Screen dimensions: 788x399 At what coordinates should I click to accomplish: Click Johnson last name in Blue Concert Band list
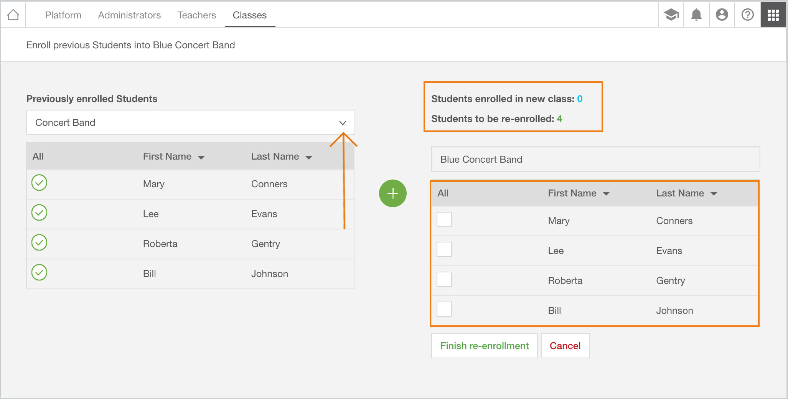[674, 311]
